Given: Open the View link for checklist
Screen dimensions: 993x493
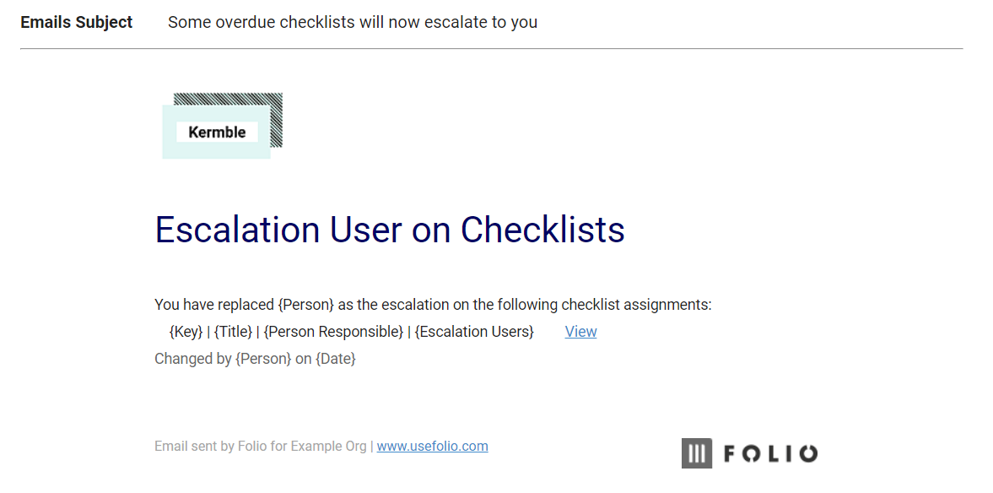Looking at the screenshot, I should (580, 332).
